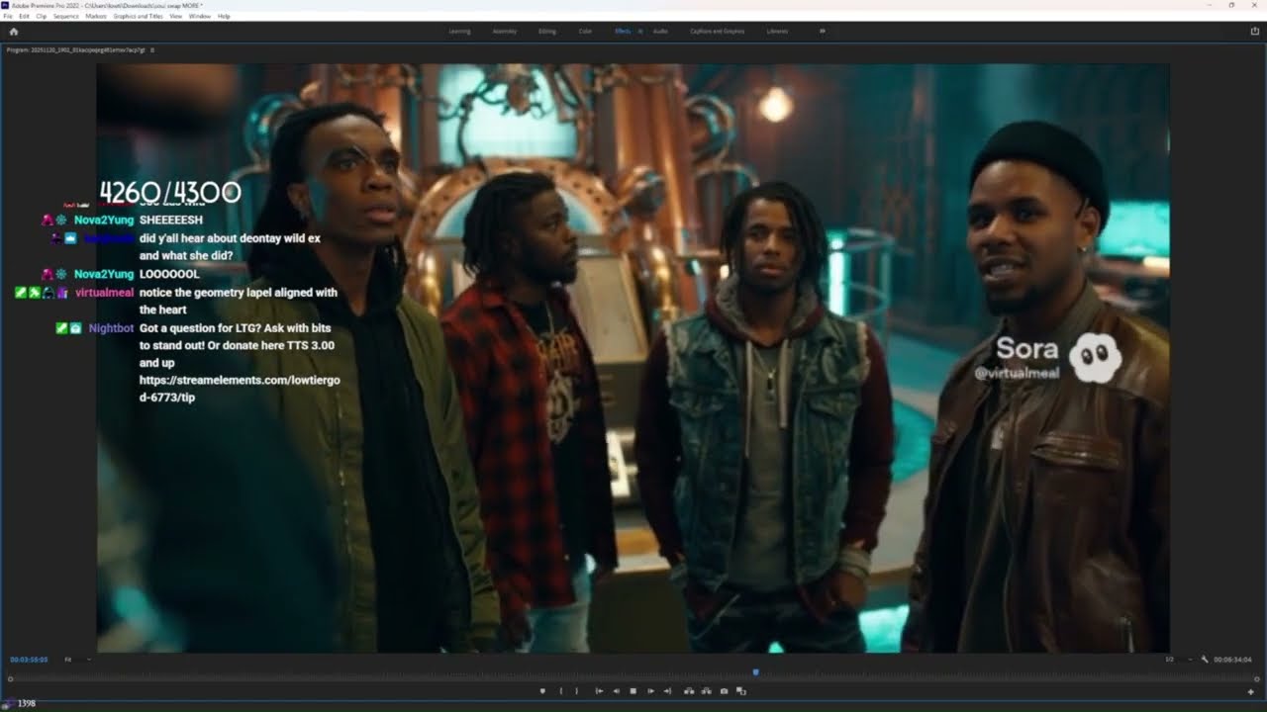Viewport: 1267px width, 712px height.
Task: Open the Program panel menu icon
Action: pos(151,49)
